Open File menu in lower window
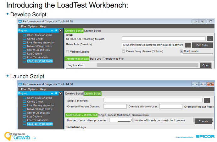This screenshot has height=142, width=217. (x=23, y=89)
